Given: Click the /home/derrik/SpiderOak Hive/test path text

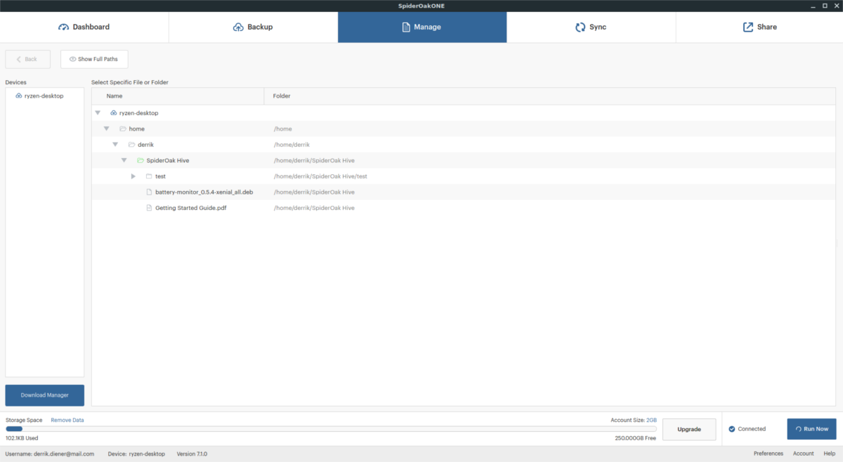Looking at the screenshot, I should point(320,176).
